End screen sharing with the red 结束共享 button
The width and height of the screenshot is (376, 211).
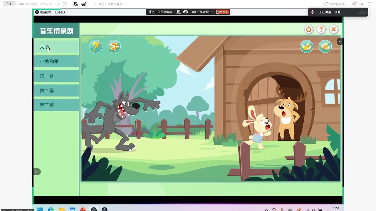[223, 12]
